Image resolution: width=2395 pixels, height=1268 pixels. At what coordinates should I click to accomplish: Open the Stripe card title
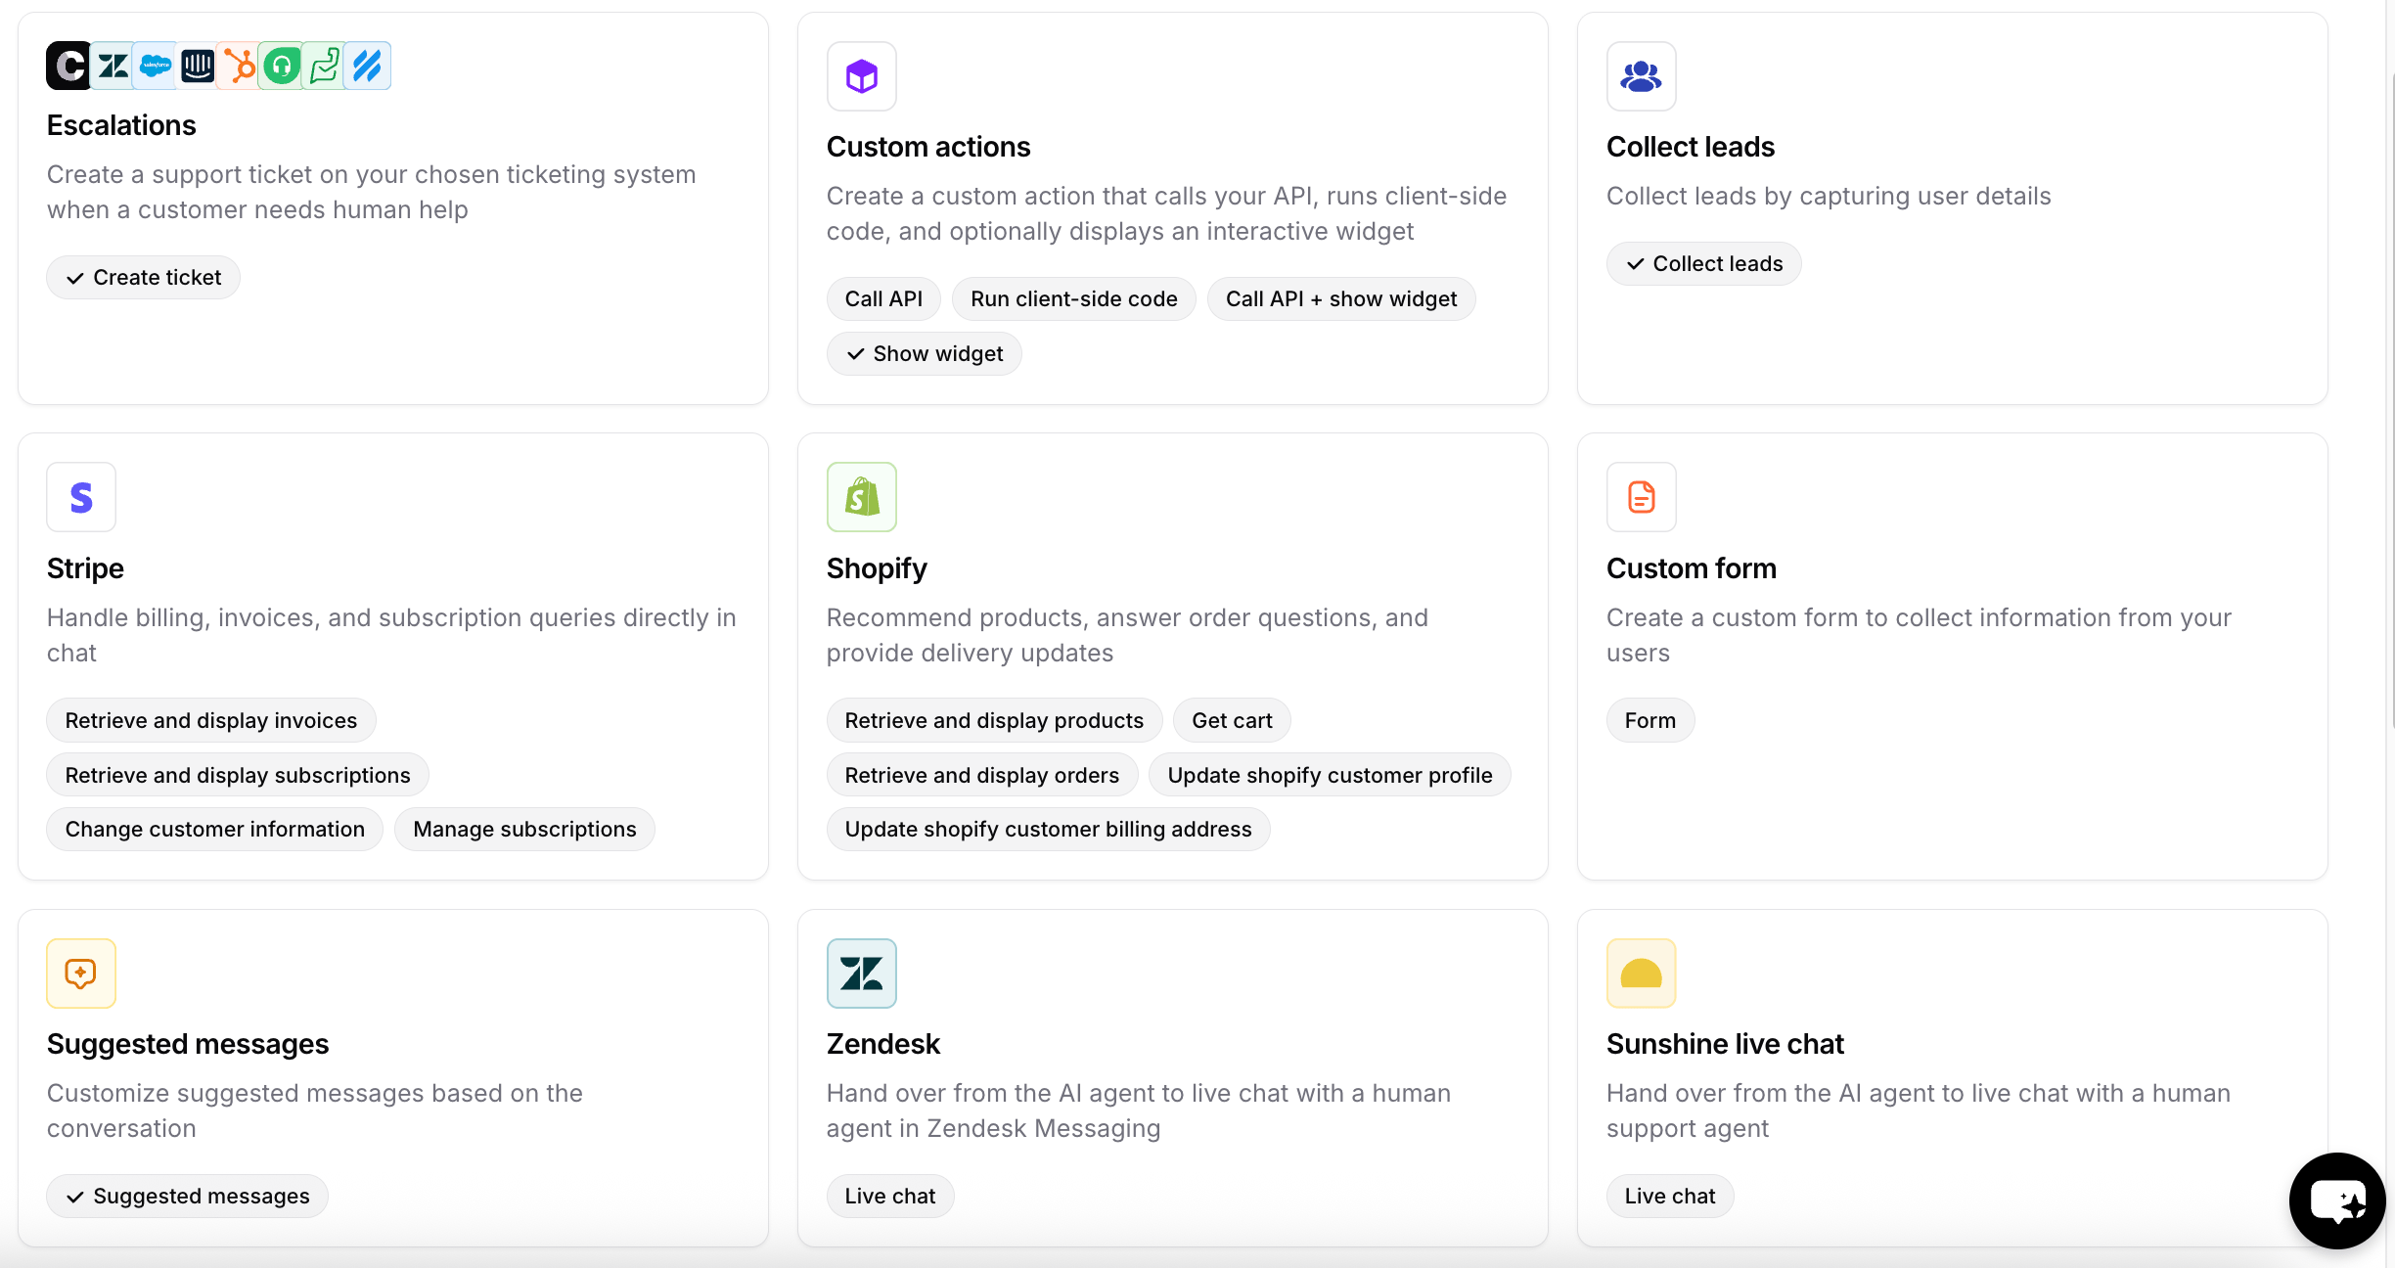pyautogui.click(x=85, y=568)
